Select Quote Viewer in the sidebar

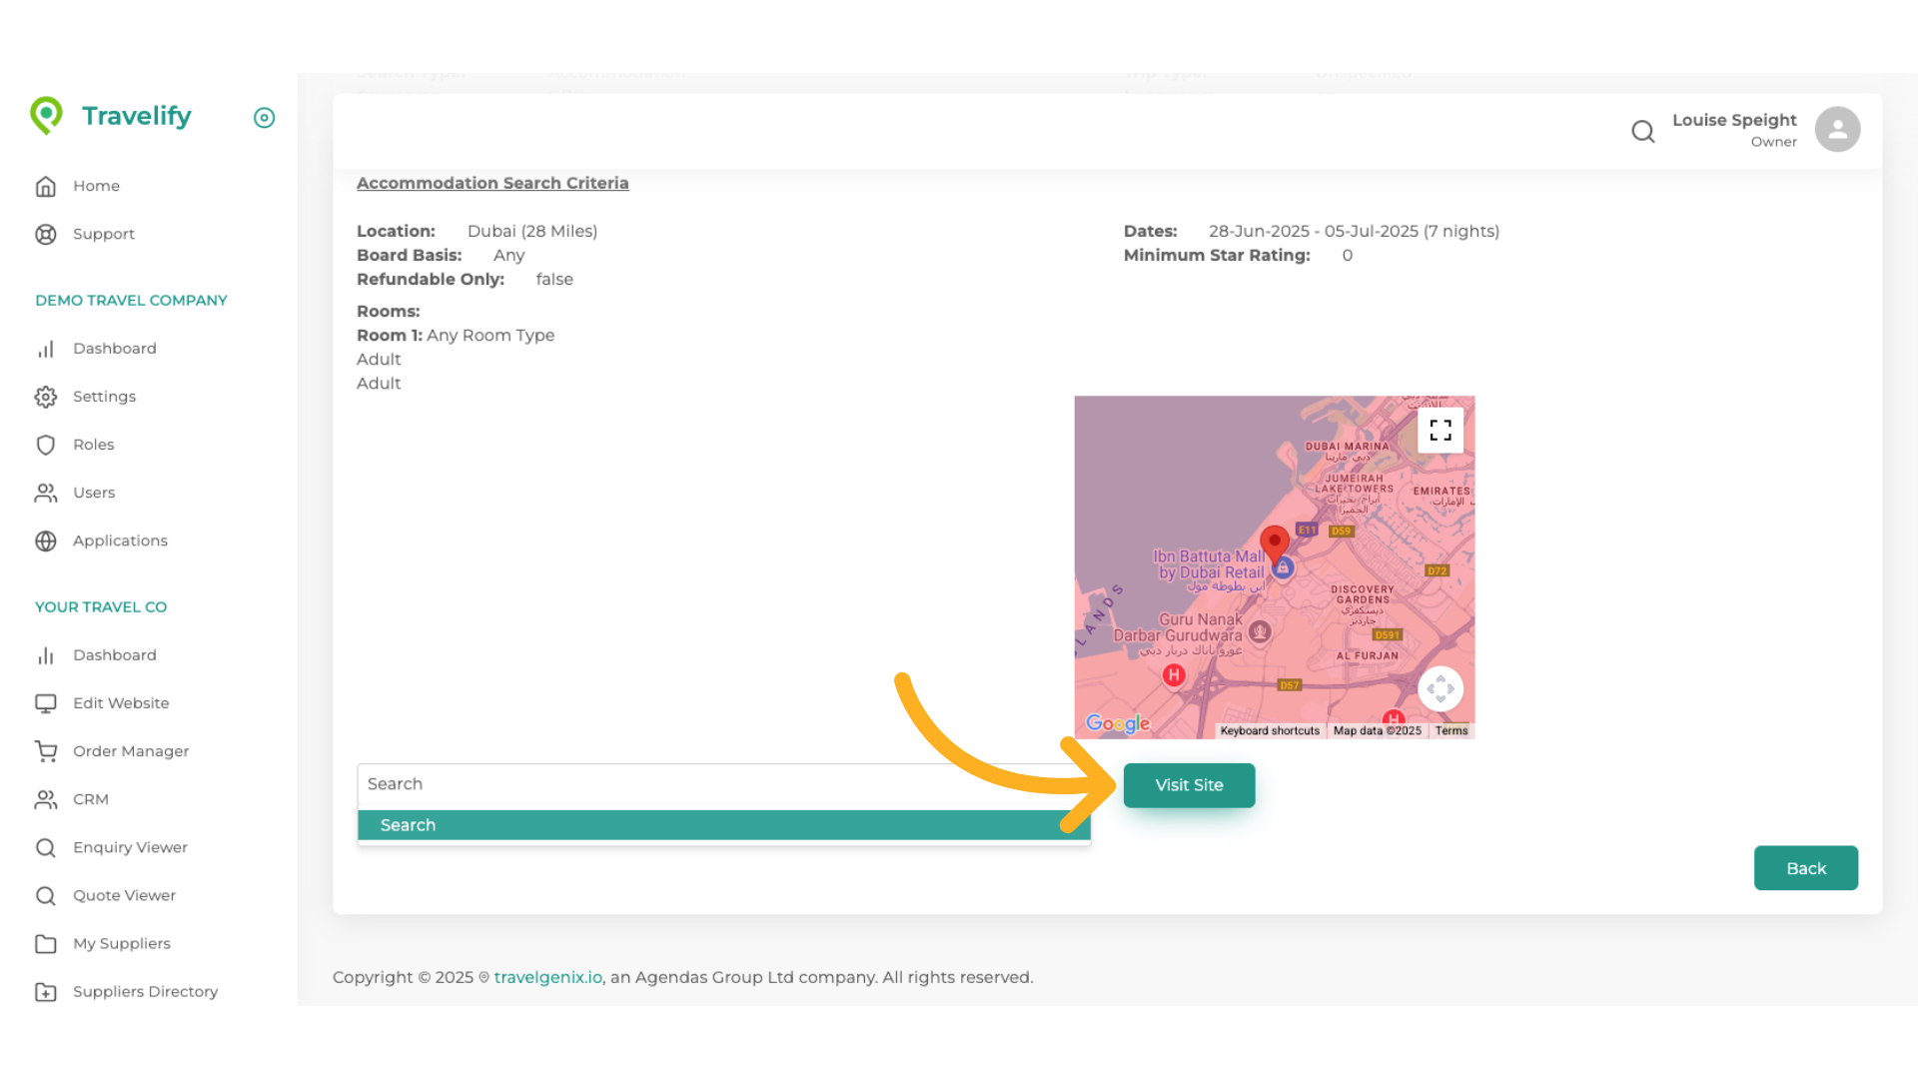point(124,895)
